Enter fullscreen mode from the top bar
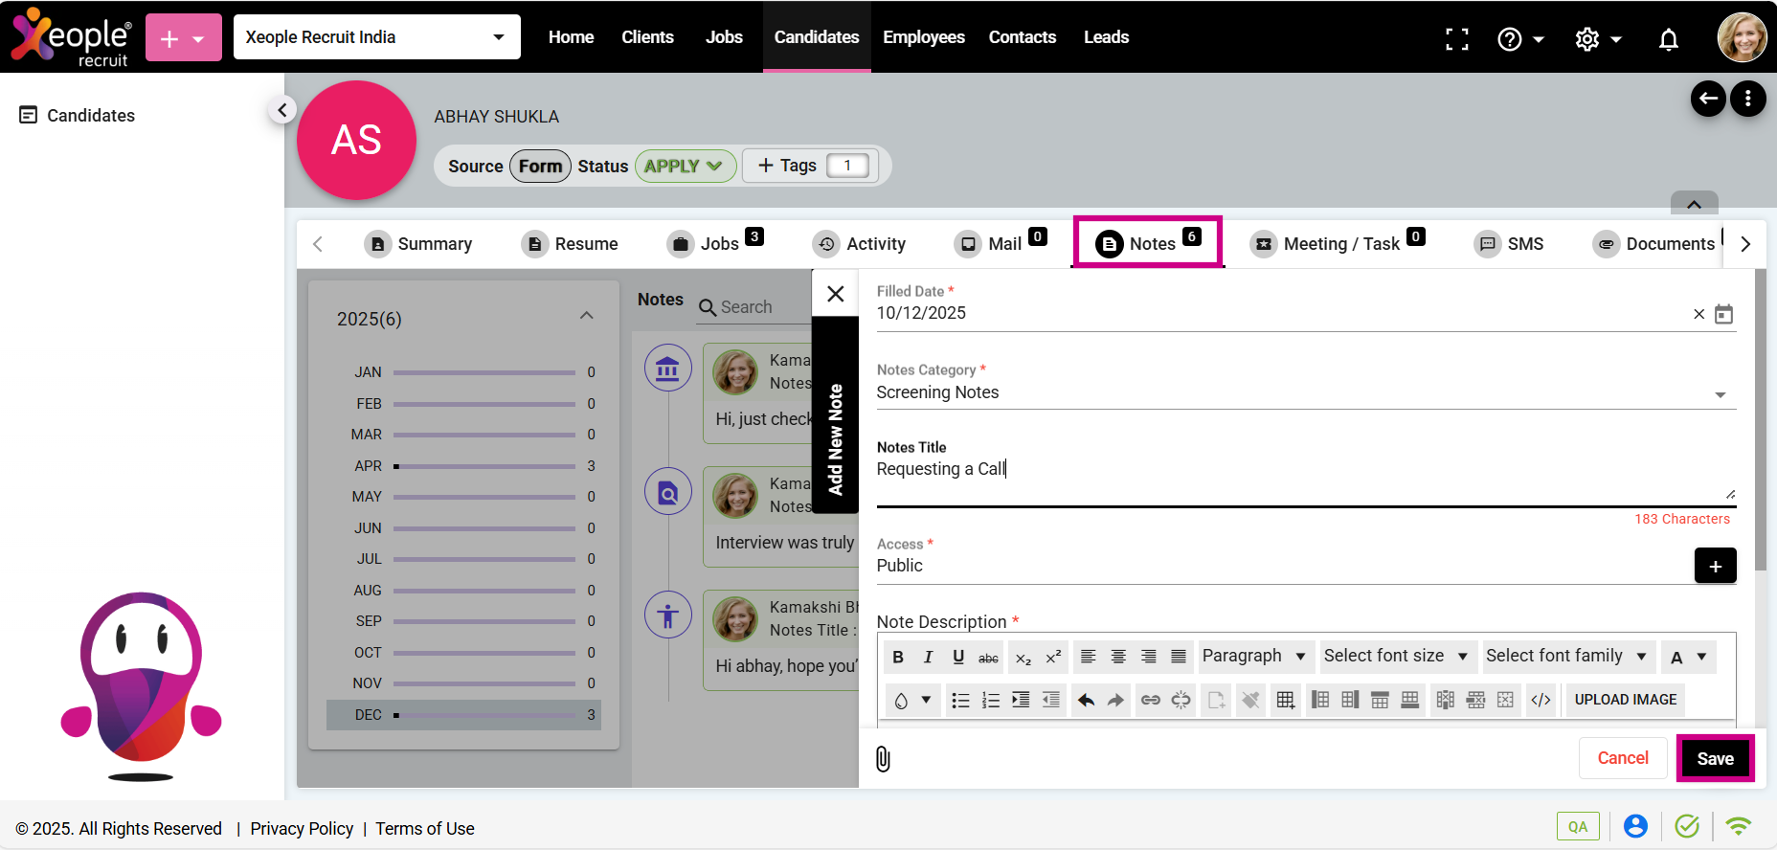Image resolution: width=1777 pixels, height=850 pixels. point(1456,39)
